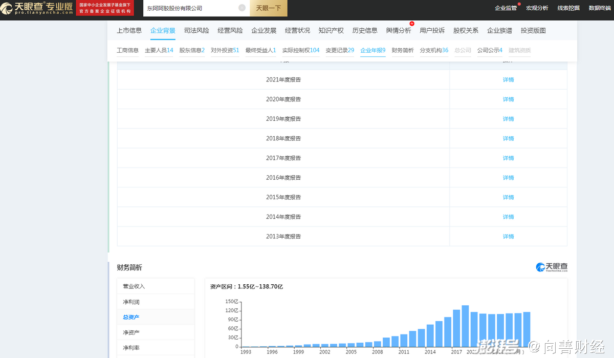The width and height of the screenshot is (614, 358).
Task: Open 宏观分析 in top navigation
Action: (x=537, y=8)
